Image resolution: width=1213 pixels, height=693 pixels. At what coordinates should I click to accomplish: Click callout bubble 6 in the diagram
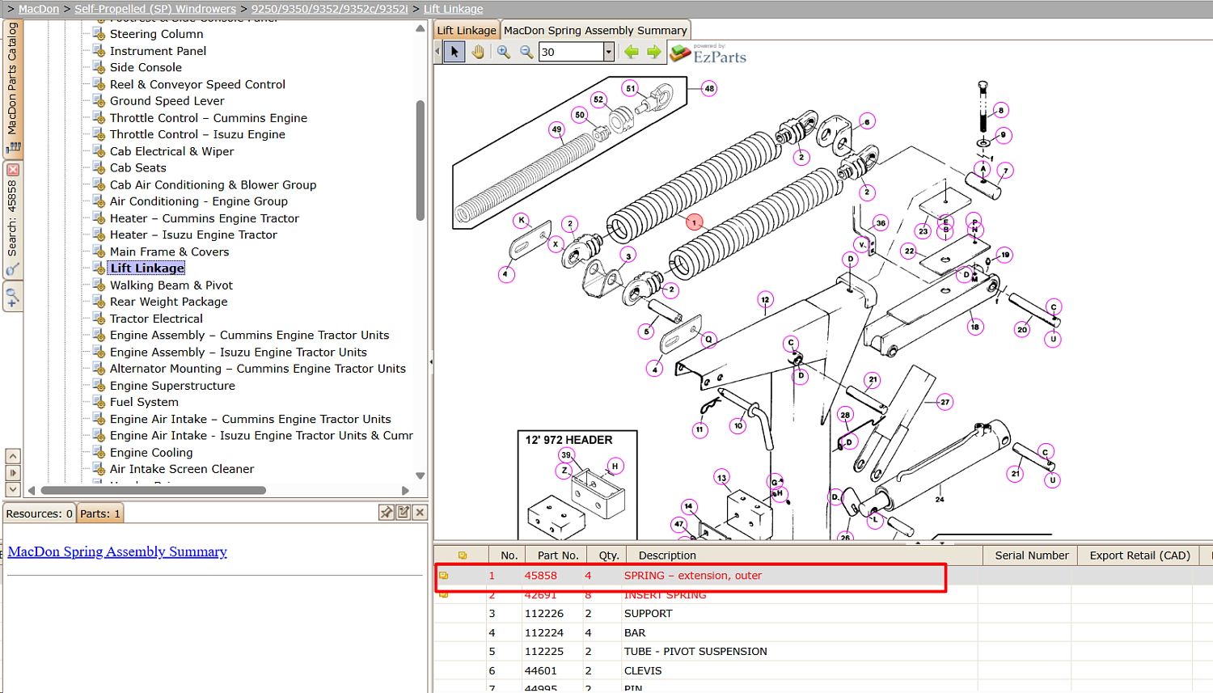coord(867,122)
